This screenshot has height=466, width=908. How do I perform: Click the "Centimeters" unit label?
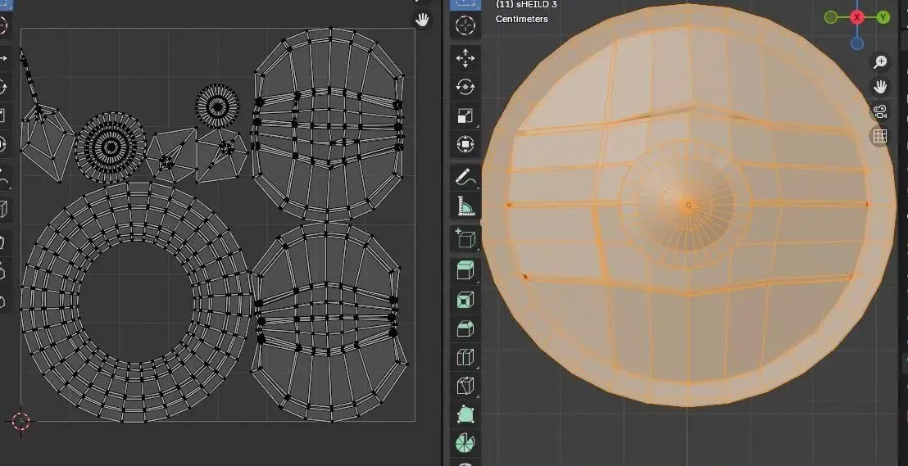click(x=522, y=19)
